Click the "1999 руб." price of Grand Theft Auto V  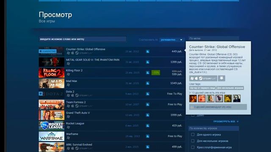pyautogui.click(x=176, y=115)
